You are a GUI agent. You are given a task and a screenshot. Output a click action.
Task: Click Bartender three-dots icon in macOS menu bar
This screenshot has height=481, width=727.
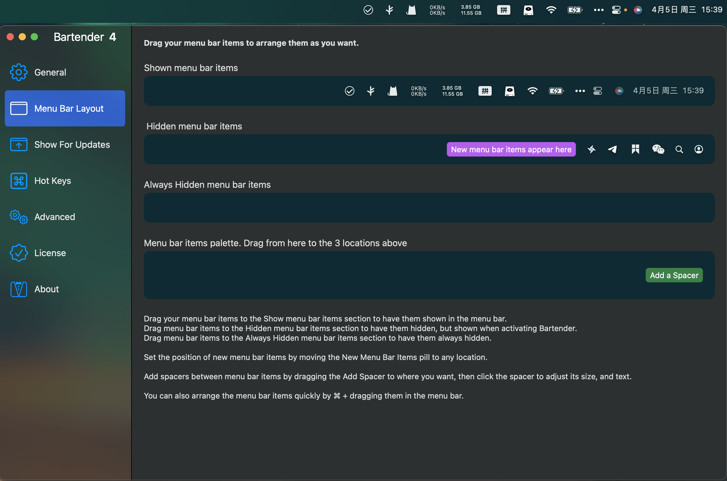coord(599,10)
